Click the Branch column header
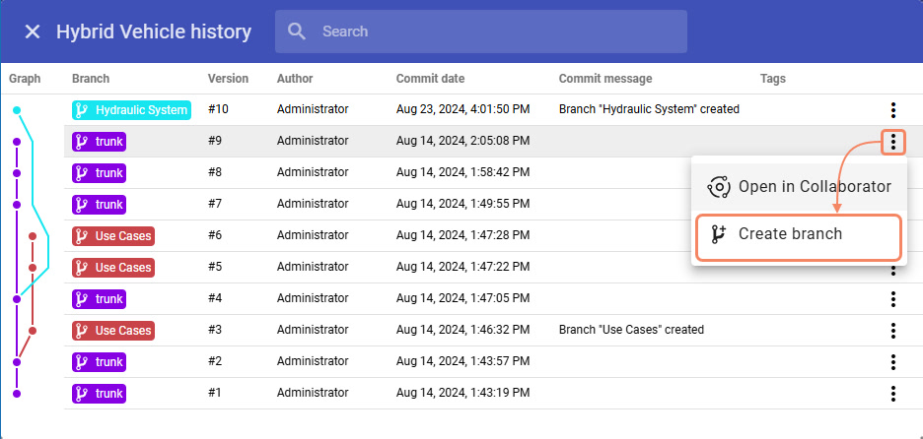This screenshot has width=923, height=439. pos(91,79)
